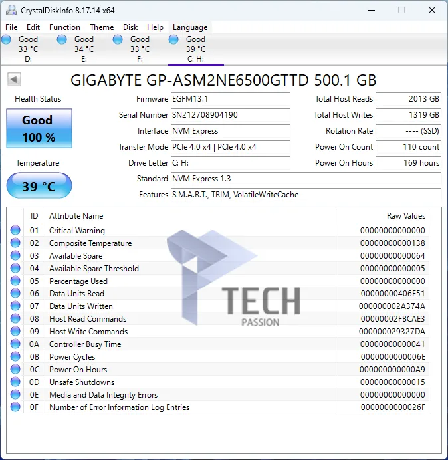This screenshot has width=448, height=460.
Task: Click the CrystalDiskInfo app icon in title bar
Action: click(11, 10)
